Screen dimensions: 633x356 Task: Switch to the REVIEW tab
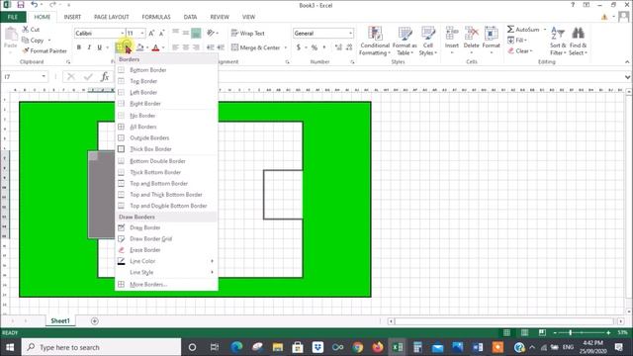[x=220, y=17]
